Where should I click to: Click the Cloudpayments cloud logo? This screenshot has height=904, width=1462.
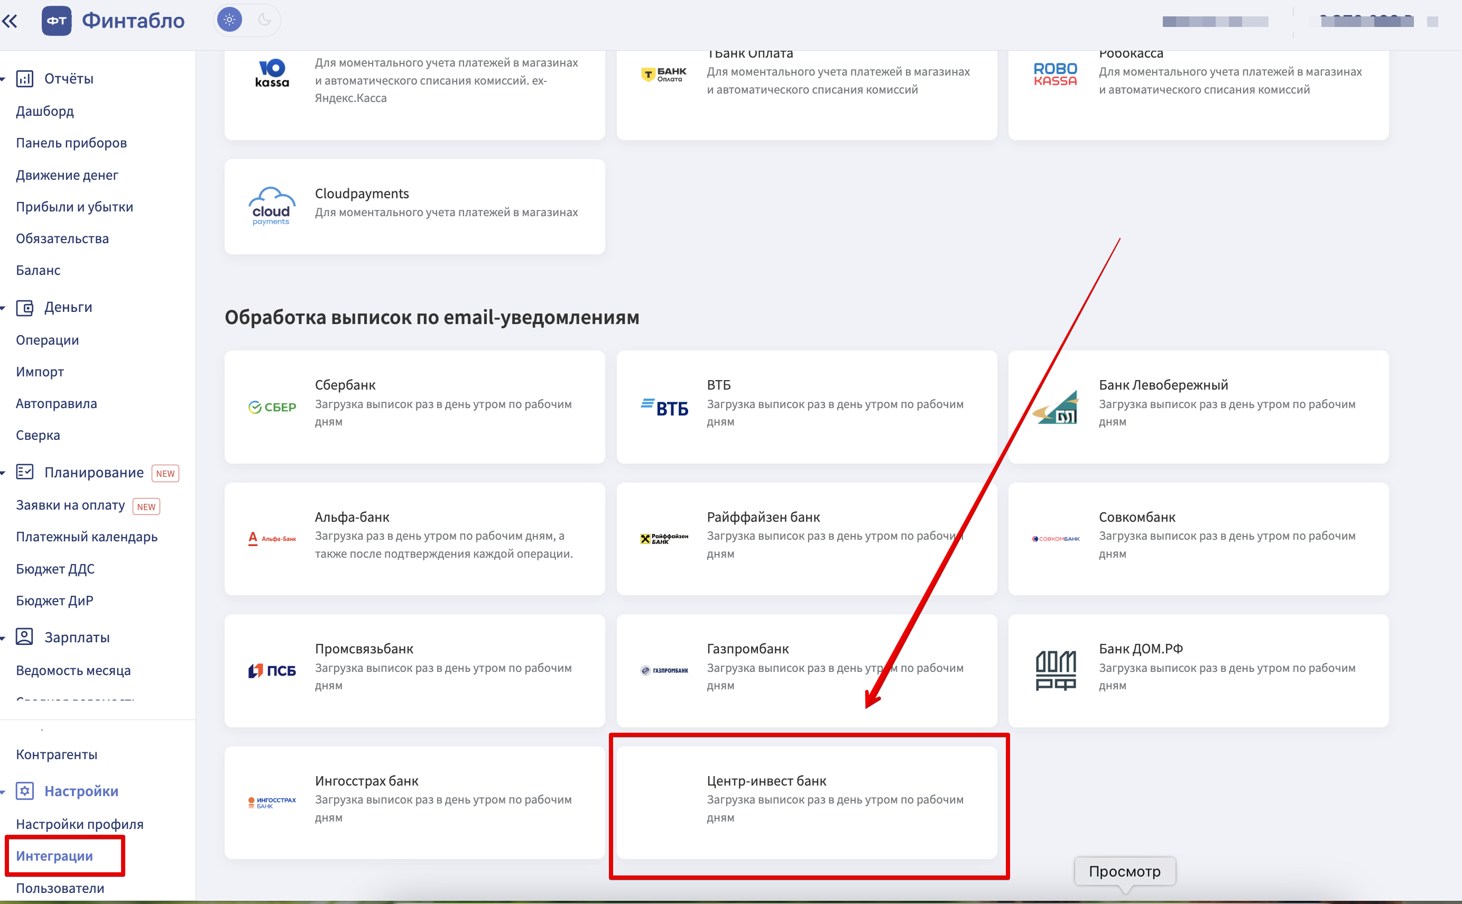(271, 206)
